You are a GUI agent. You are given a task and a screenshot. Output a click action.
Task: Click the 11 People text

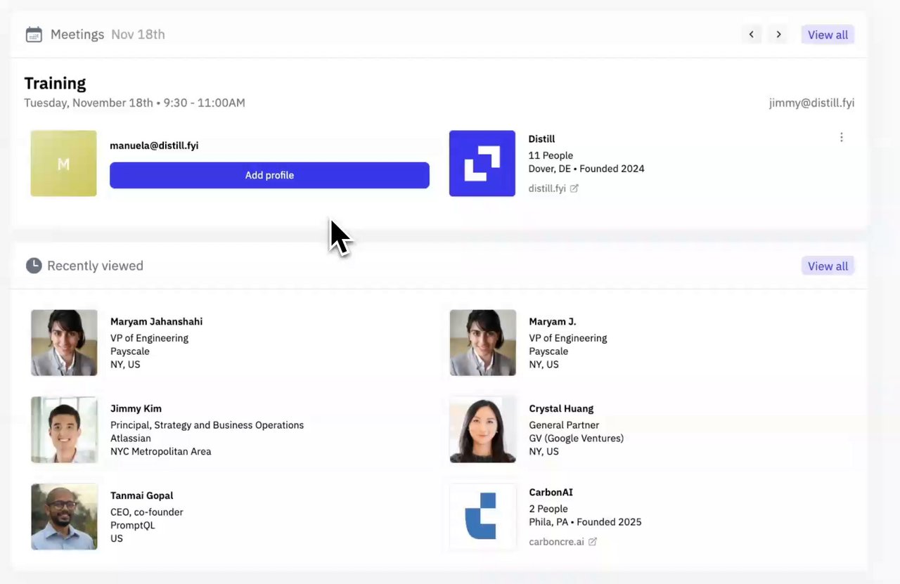(x=551, y=155)
